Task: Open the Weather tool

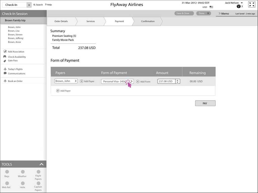Action: tap(22, 173)
